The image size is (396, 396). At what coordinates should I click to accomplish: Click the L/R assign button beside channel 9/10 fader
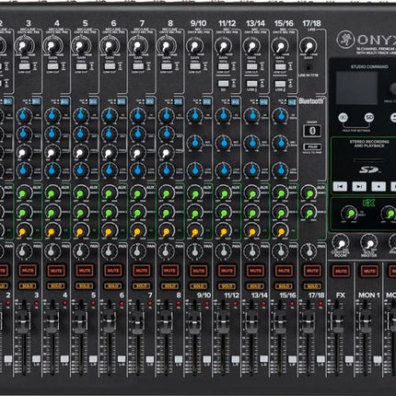pos(206,359)
